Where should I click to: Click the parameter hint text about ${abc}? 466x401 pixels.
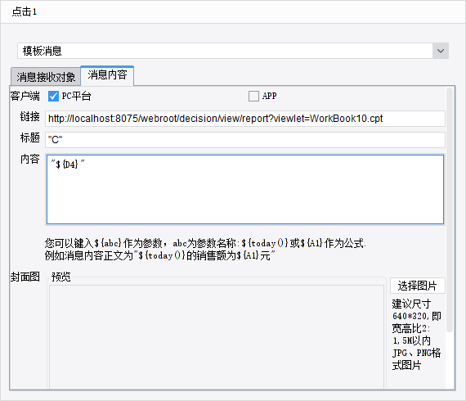click(205, 250)
